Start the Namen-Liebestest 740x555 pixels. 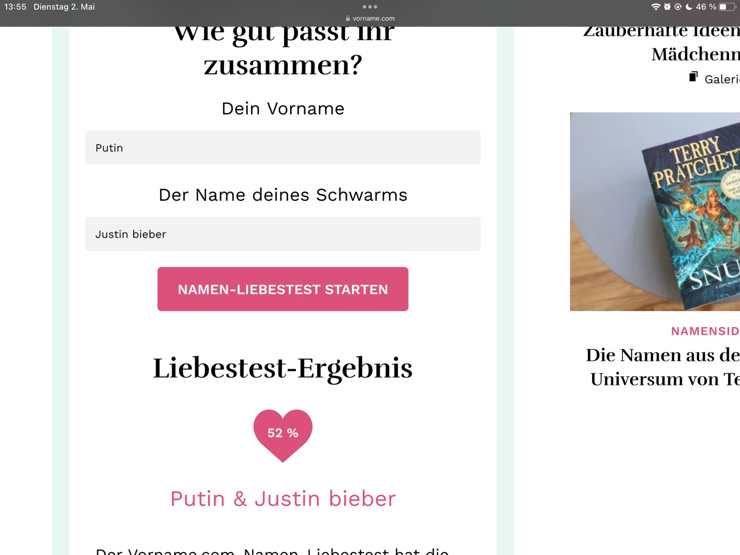(x=283, y=289)
